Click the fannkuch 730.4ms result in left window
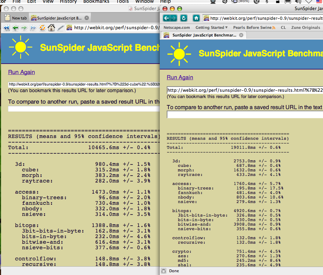This screenshot has height=275, width=323. 107,203
